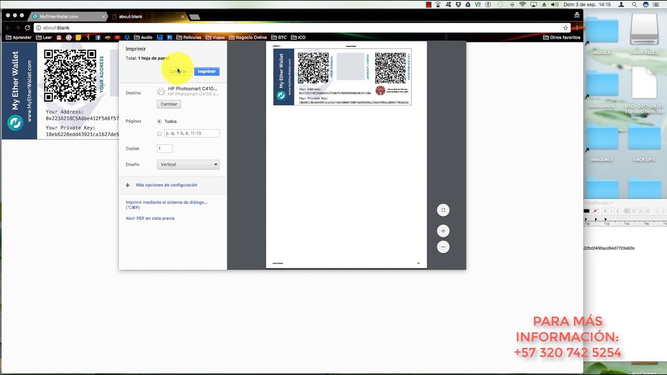The image size is (667, 375).
Task: Toggle bold in the TextEdit toolbar
Action: click(606, 211)
